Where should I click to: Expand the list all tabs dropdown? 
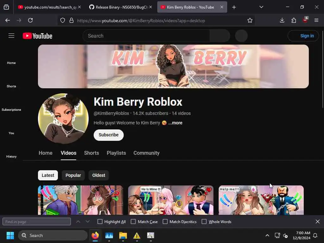coord(261,7)
